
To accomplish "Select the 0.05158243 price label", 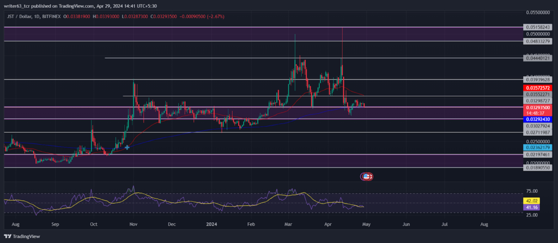I will [x=538, y=27].
